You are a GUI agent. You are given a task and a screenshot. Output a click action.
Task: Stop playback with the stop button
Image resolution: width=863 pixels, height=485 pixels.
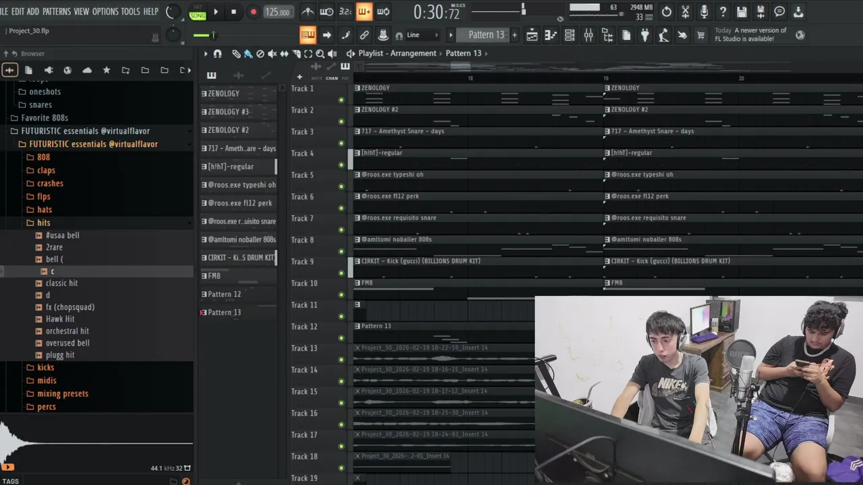point(233,11)
